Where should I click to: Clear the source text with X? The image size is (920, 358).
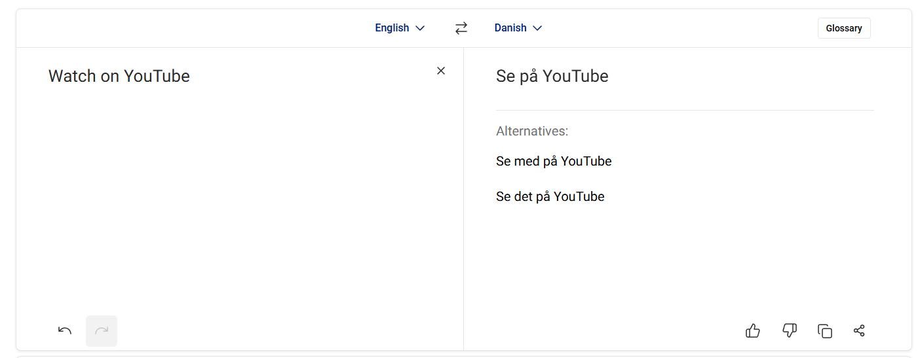coord(441,71)
